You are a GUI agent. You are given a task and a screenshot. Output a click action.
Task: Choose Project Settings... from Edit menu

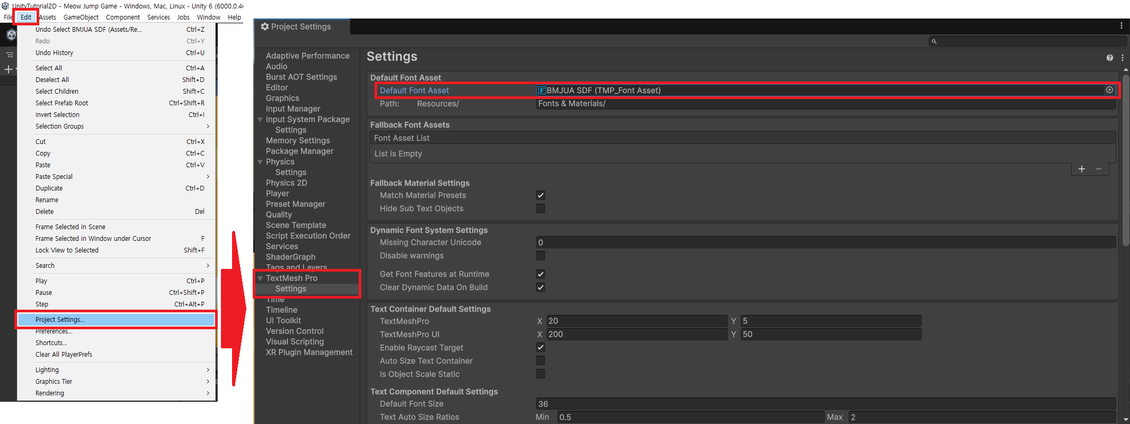click(x=116, y=320)
